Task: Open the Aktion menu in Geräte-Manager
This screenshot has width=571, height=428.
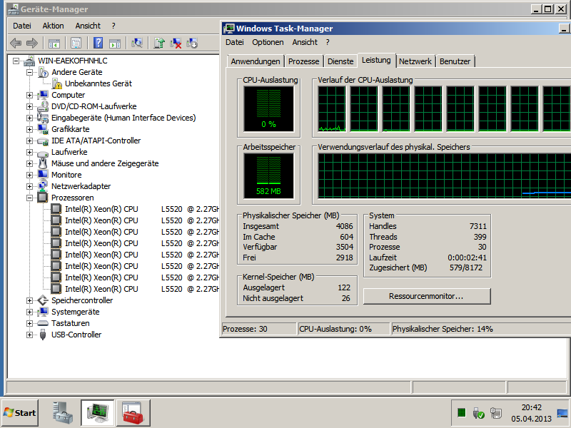Action: tap(53, 26)
